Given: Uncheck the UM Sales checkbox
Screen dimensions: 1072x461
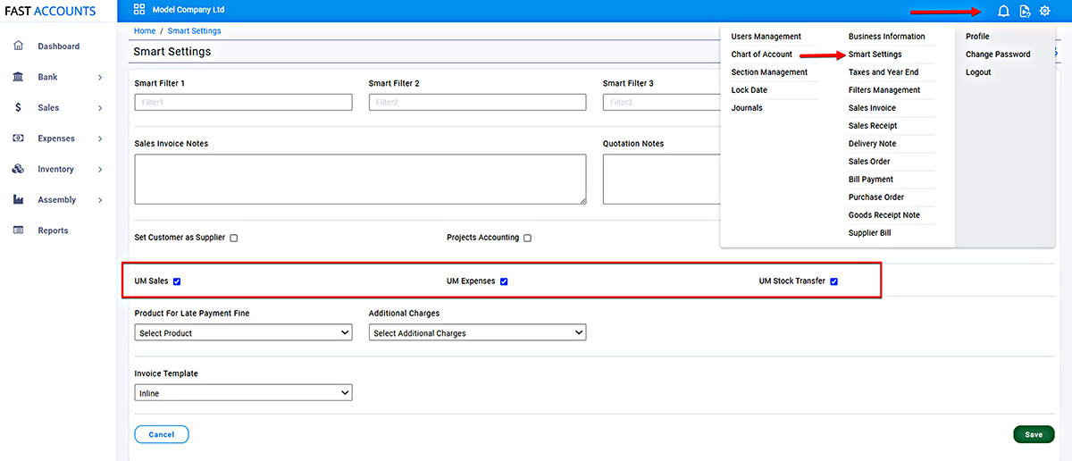Looking at the screenshot, I should pyautogui.click(x=177, y=281).
